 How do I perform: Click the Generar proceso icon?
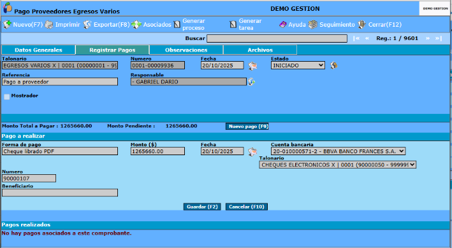coord(177,25)
